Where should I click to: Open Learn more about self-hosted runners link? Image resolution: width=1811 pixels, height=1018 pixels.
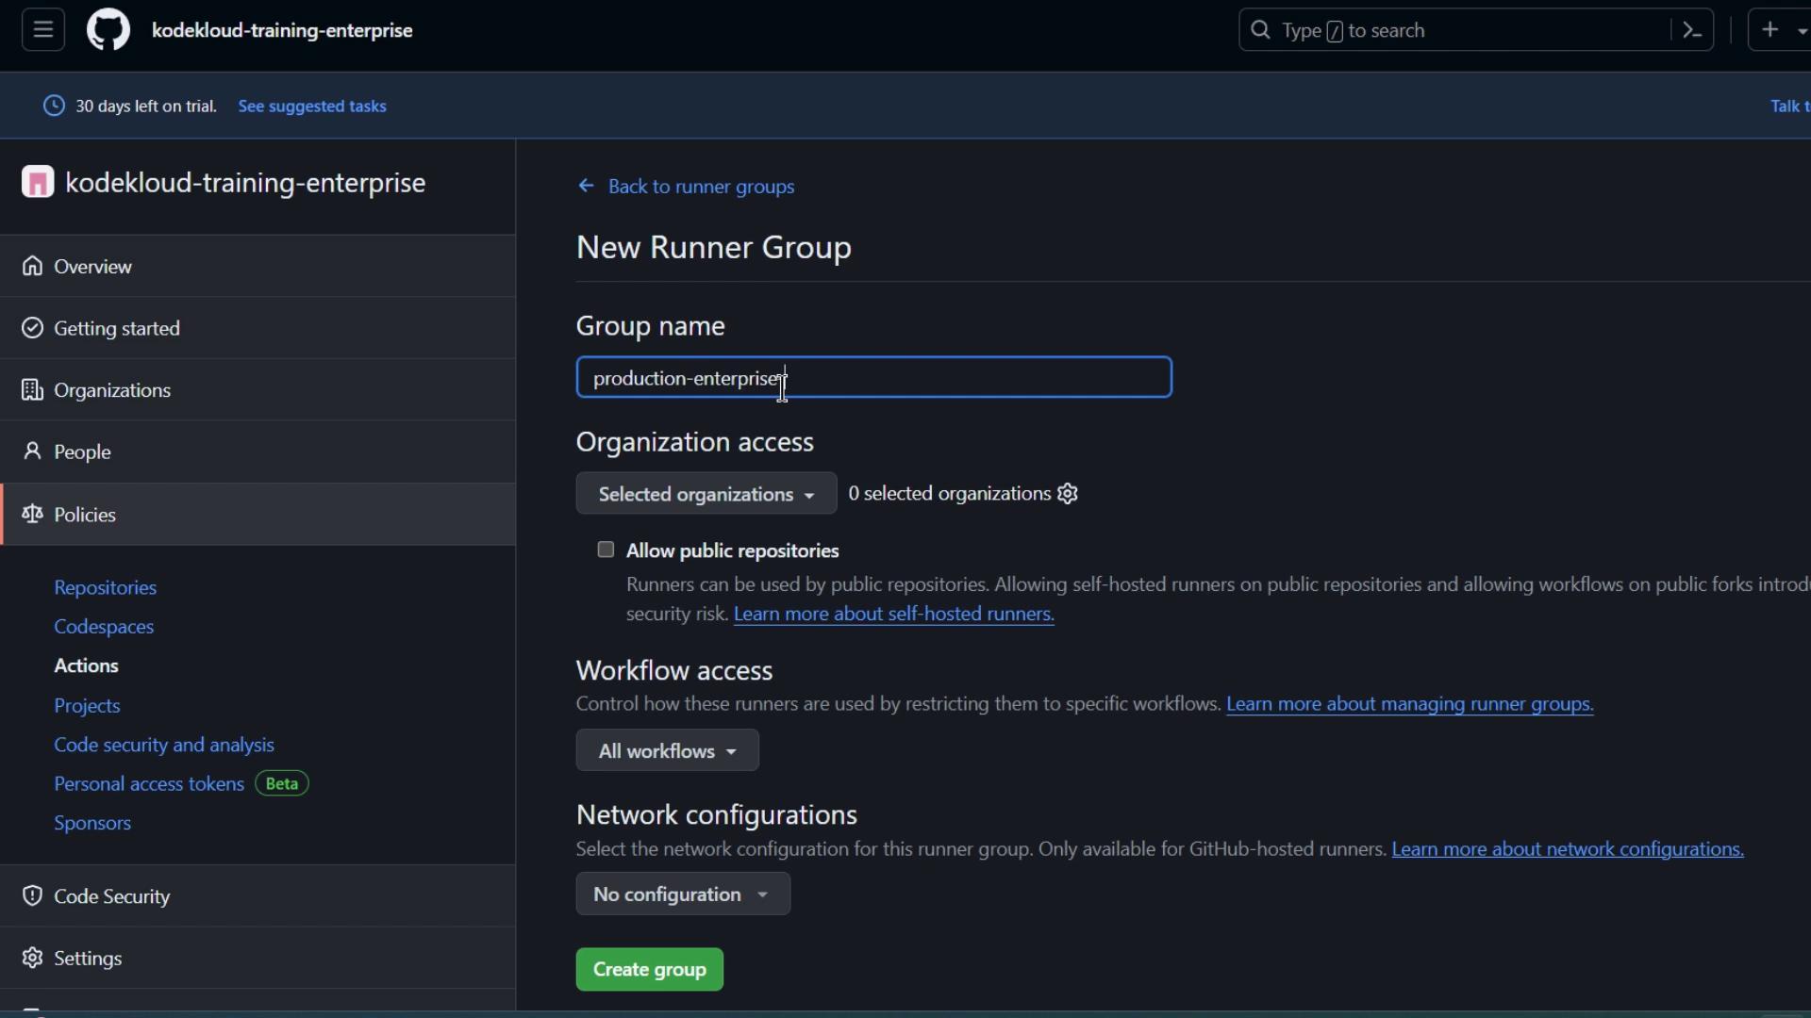pos(893,615)
